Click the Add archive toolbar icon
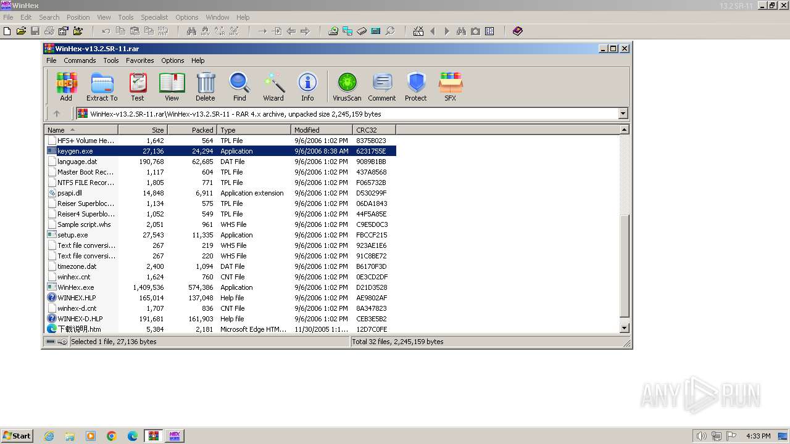Screen dimensions: 790x444 [x=66, y=86]
